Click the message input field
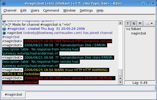Screen dimensions: 157x100 point(78,88)
